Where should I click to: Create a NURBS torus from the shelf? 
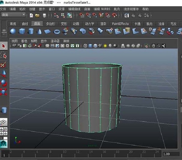[57, 31]
